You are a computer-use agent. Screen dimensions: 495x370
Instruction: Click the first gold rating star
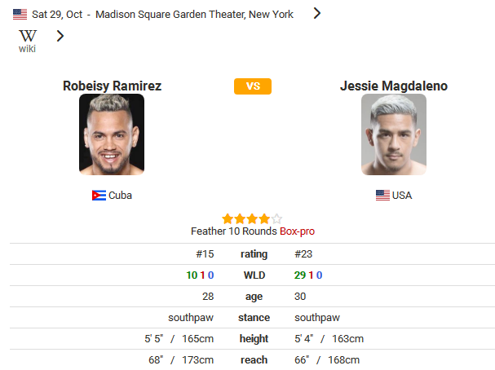tap(228, 218)
